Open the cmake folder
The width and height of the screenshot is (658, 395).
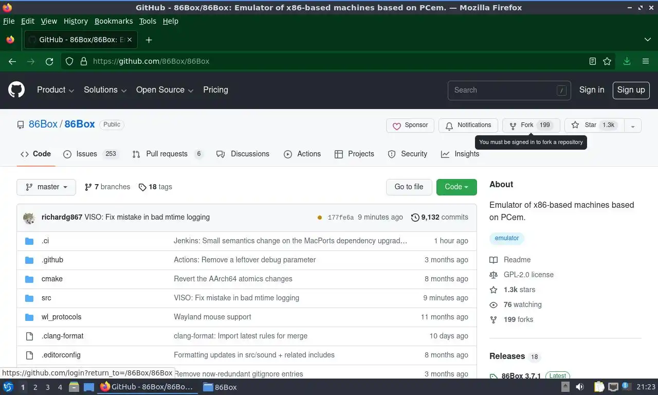pos(52,279)
